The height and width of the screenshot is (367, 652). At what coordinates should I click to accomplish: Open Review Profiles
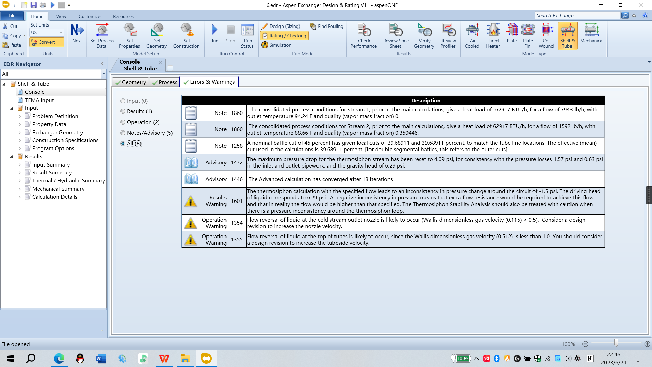(448, 36)
